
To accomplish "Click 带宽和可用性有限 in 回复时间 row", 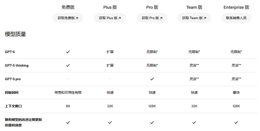I will 68,92.
